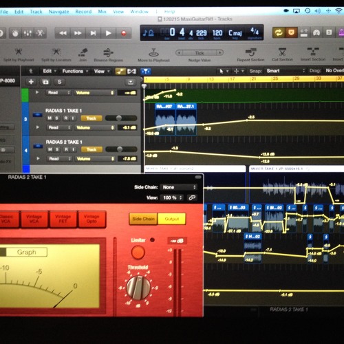Click the Cut Section icon
This screenshot has height=344, width=344.
(282, 52)
